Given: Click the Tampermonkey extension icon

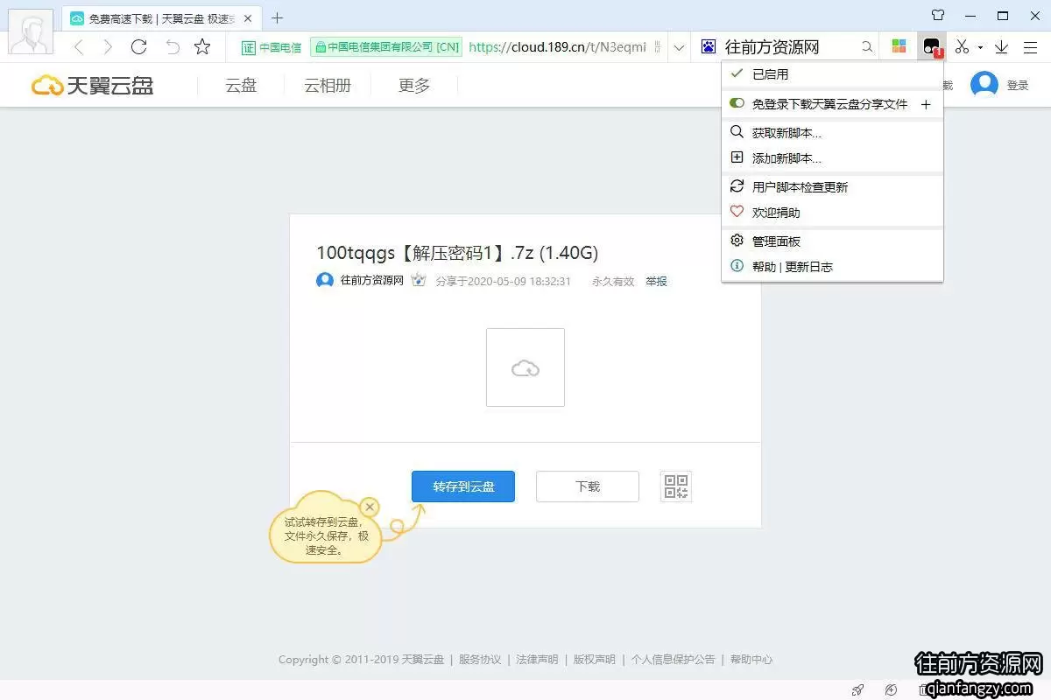Looking at the screenshot, I should coord(931,47).
